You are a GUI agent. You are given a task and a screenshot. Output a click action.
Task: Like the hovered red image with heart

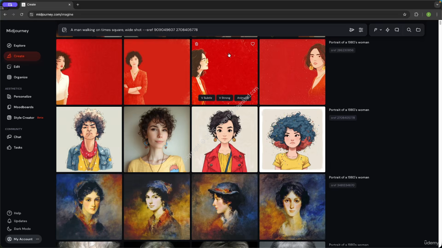tap(253, 44)
